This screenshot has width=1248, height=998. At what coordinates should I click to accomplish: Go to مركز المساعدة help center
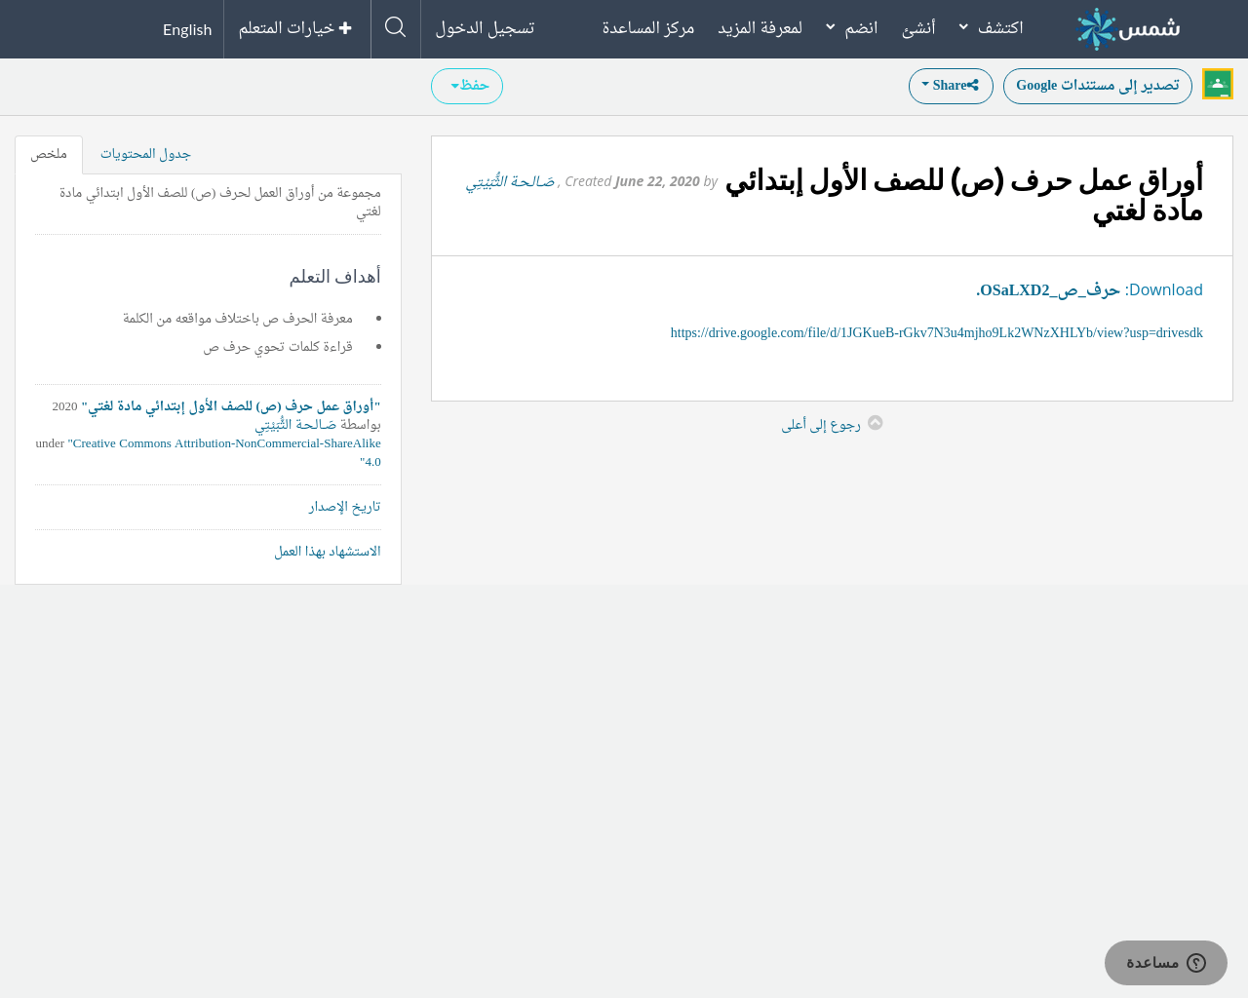tap(648, 27)
